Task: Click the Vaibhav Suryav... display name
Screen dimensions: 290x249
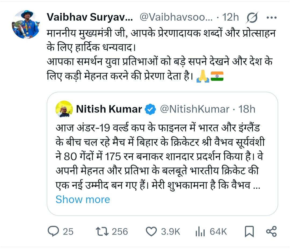Action: click(90, 18)
